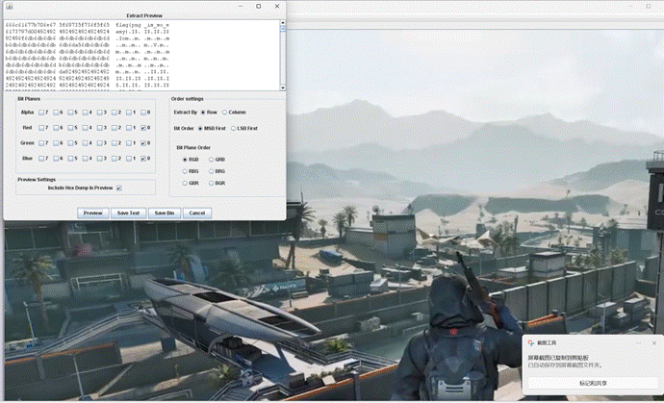The height and width of the screenshot is (403, 664).
Task: Select Extract By Row option
Action: 203,113
